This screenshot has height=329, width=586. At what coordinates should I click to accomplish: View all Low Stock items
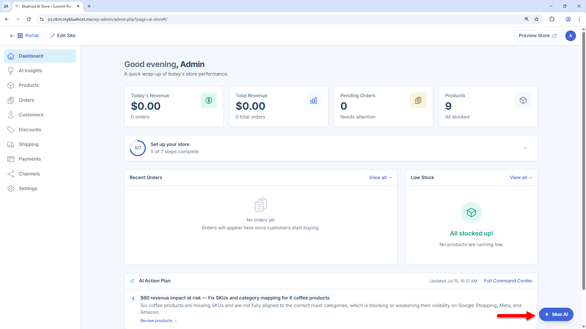(521, 178)
